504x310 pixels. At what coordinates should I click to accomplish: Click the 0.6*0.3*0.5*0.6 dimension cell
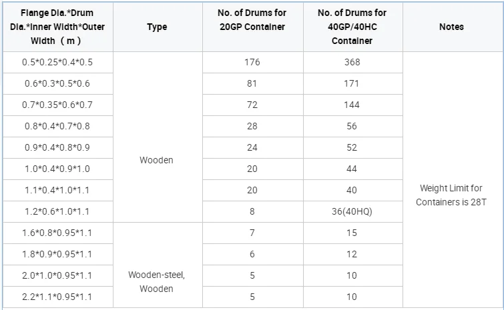point(57,83)
